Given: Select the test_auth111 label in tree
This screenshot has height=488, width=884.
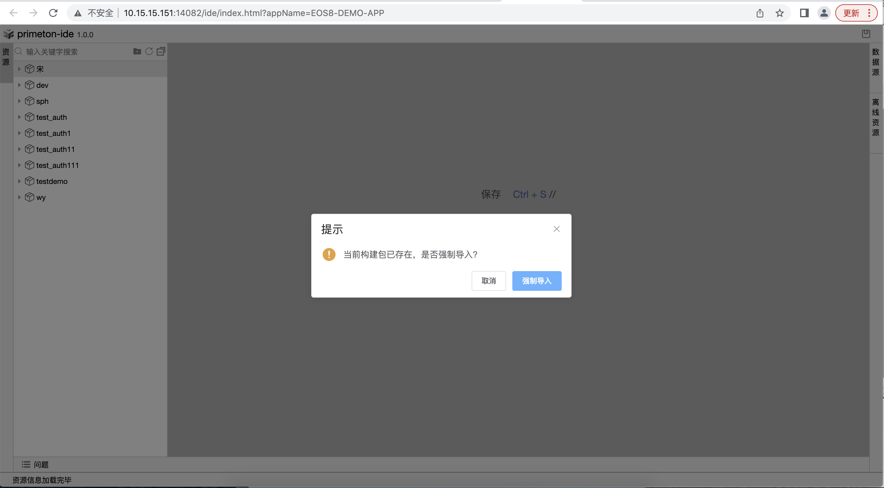Looking at the screenshot, I should [x=57, y=165].
